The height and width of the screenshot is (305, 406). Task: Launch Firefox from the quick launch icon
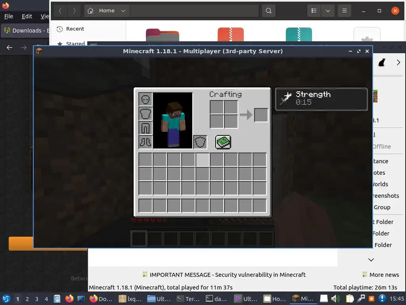69,299
